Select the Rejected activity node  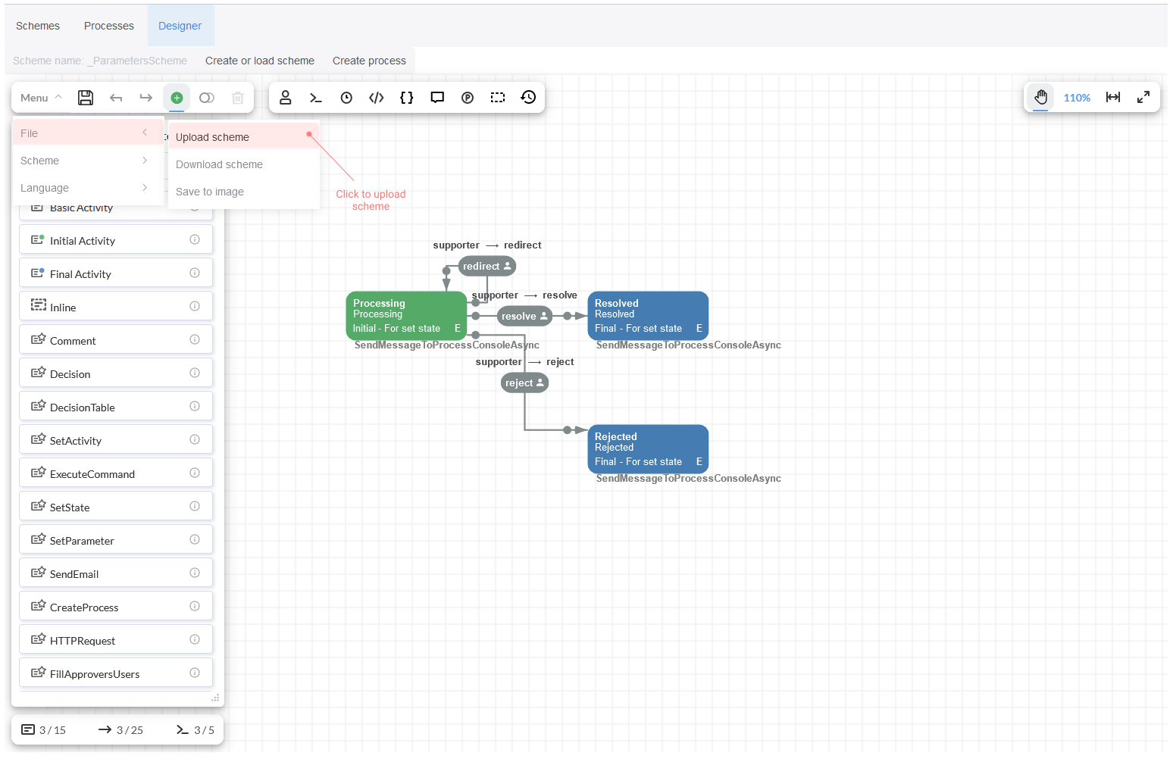pos(648,449)
